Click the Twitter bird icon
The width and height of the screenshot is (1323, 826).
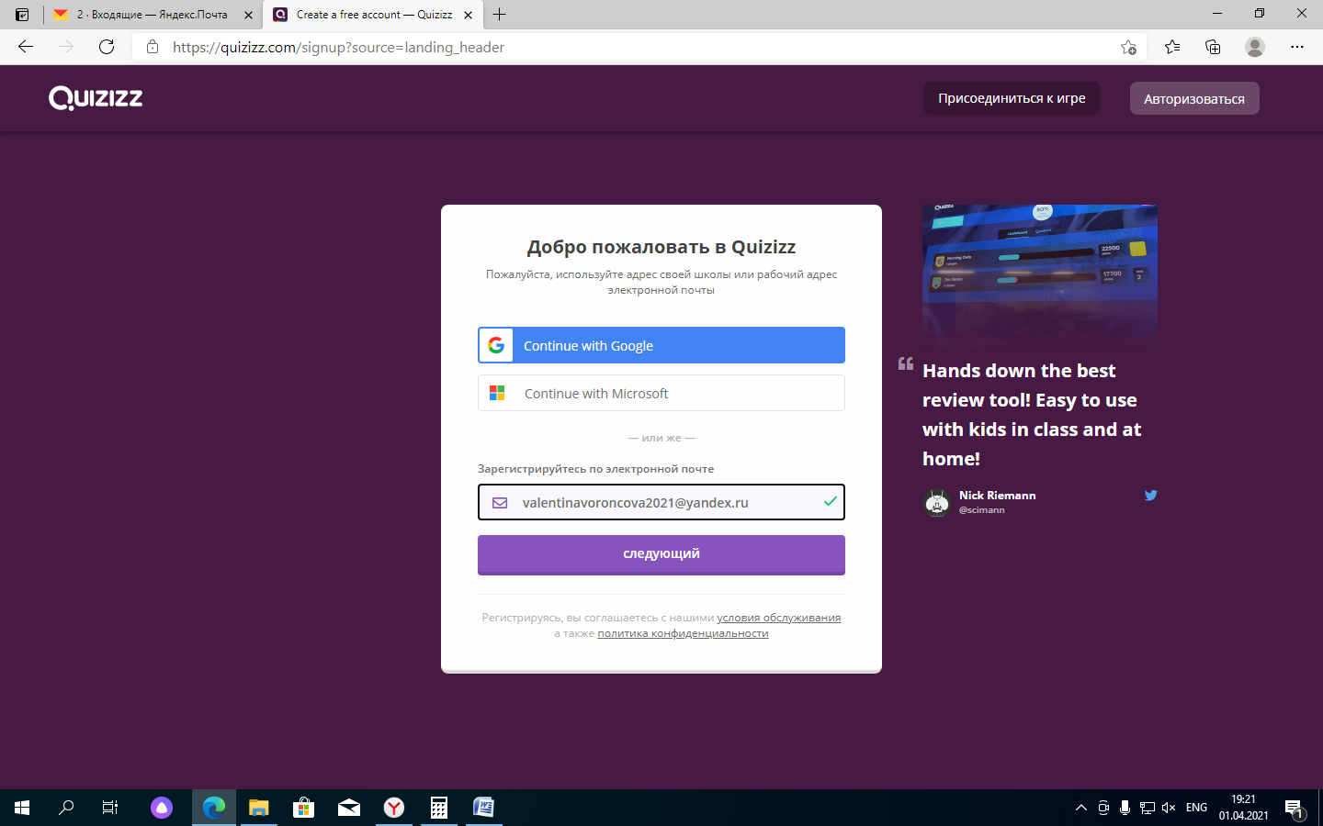[x=1150, y=496]
